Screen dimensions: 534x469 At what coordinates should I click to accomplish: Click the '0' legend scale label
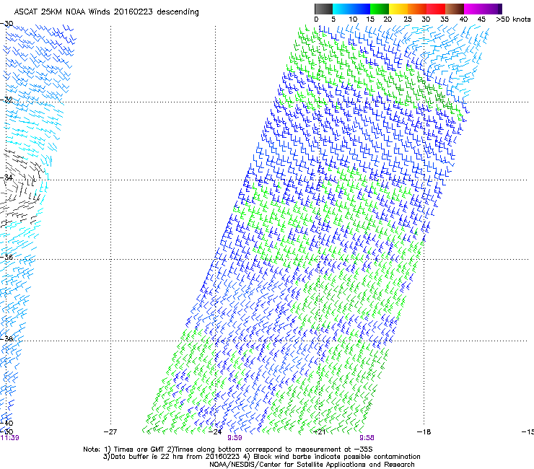316,19
